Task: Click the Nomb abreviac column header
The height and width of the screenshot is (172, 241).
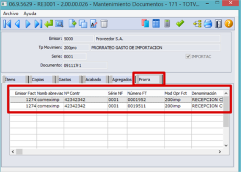Action: click(x=50, y=93)
